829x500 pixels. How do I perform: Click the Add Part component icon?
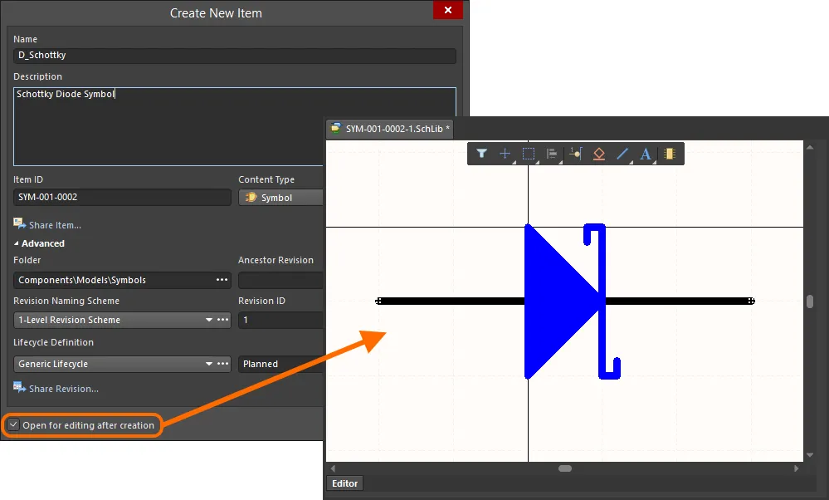click(670, 154)
